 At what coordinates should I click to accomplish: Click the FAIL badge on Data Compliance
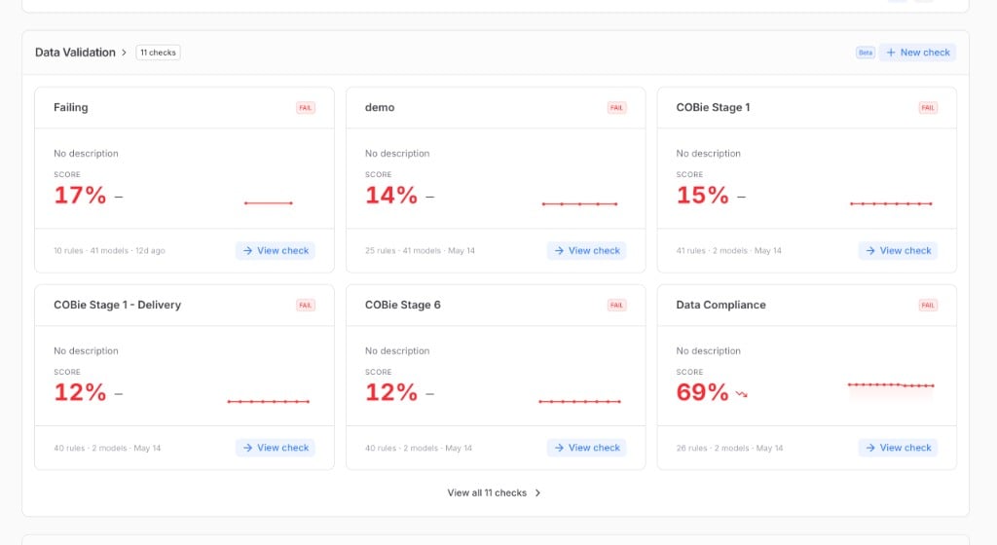(x=928, y=305)
